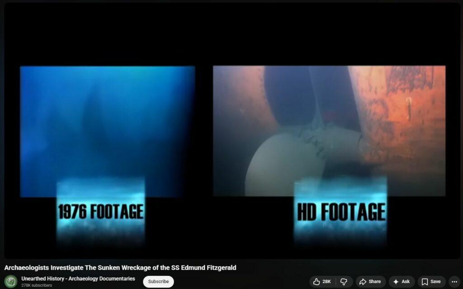Click the 278K subscribers text
The width and height of the screenshot is (463, 289).
37,285
